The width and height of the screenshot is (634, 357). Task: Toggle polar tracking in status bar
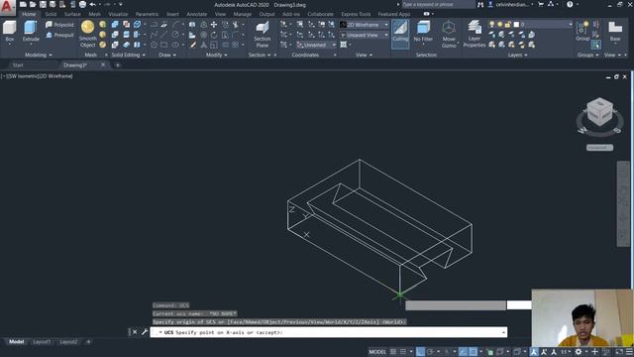point(430,352)
